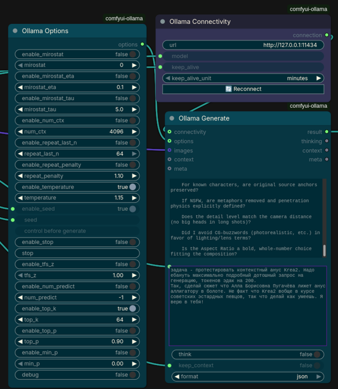Click the options output socket on Ollama Options
Viewport: 338px width, 389px height.
[x=142, y=44]
